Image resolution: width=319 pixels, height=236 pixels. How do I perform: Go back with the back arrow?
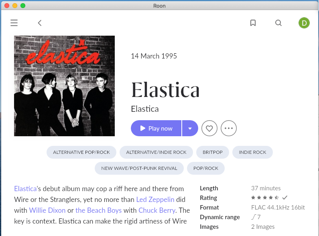(40, 23)
